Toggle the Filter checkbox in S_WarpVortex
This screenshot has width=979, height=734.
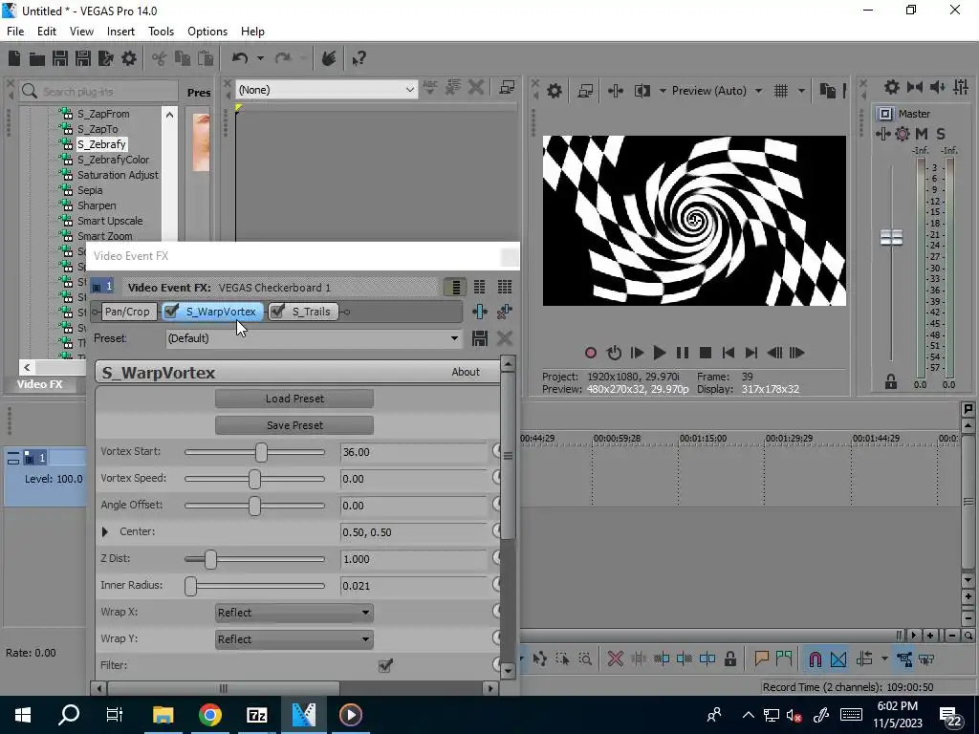coord(385,665)
